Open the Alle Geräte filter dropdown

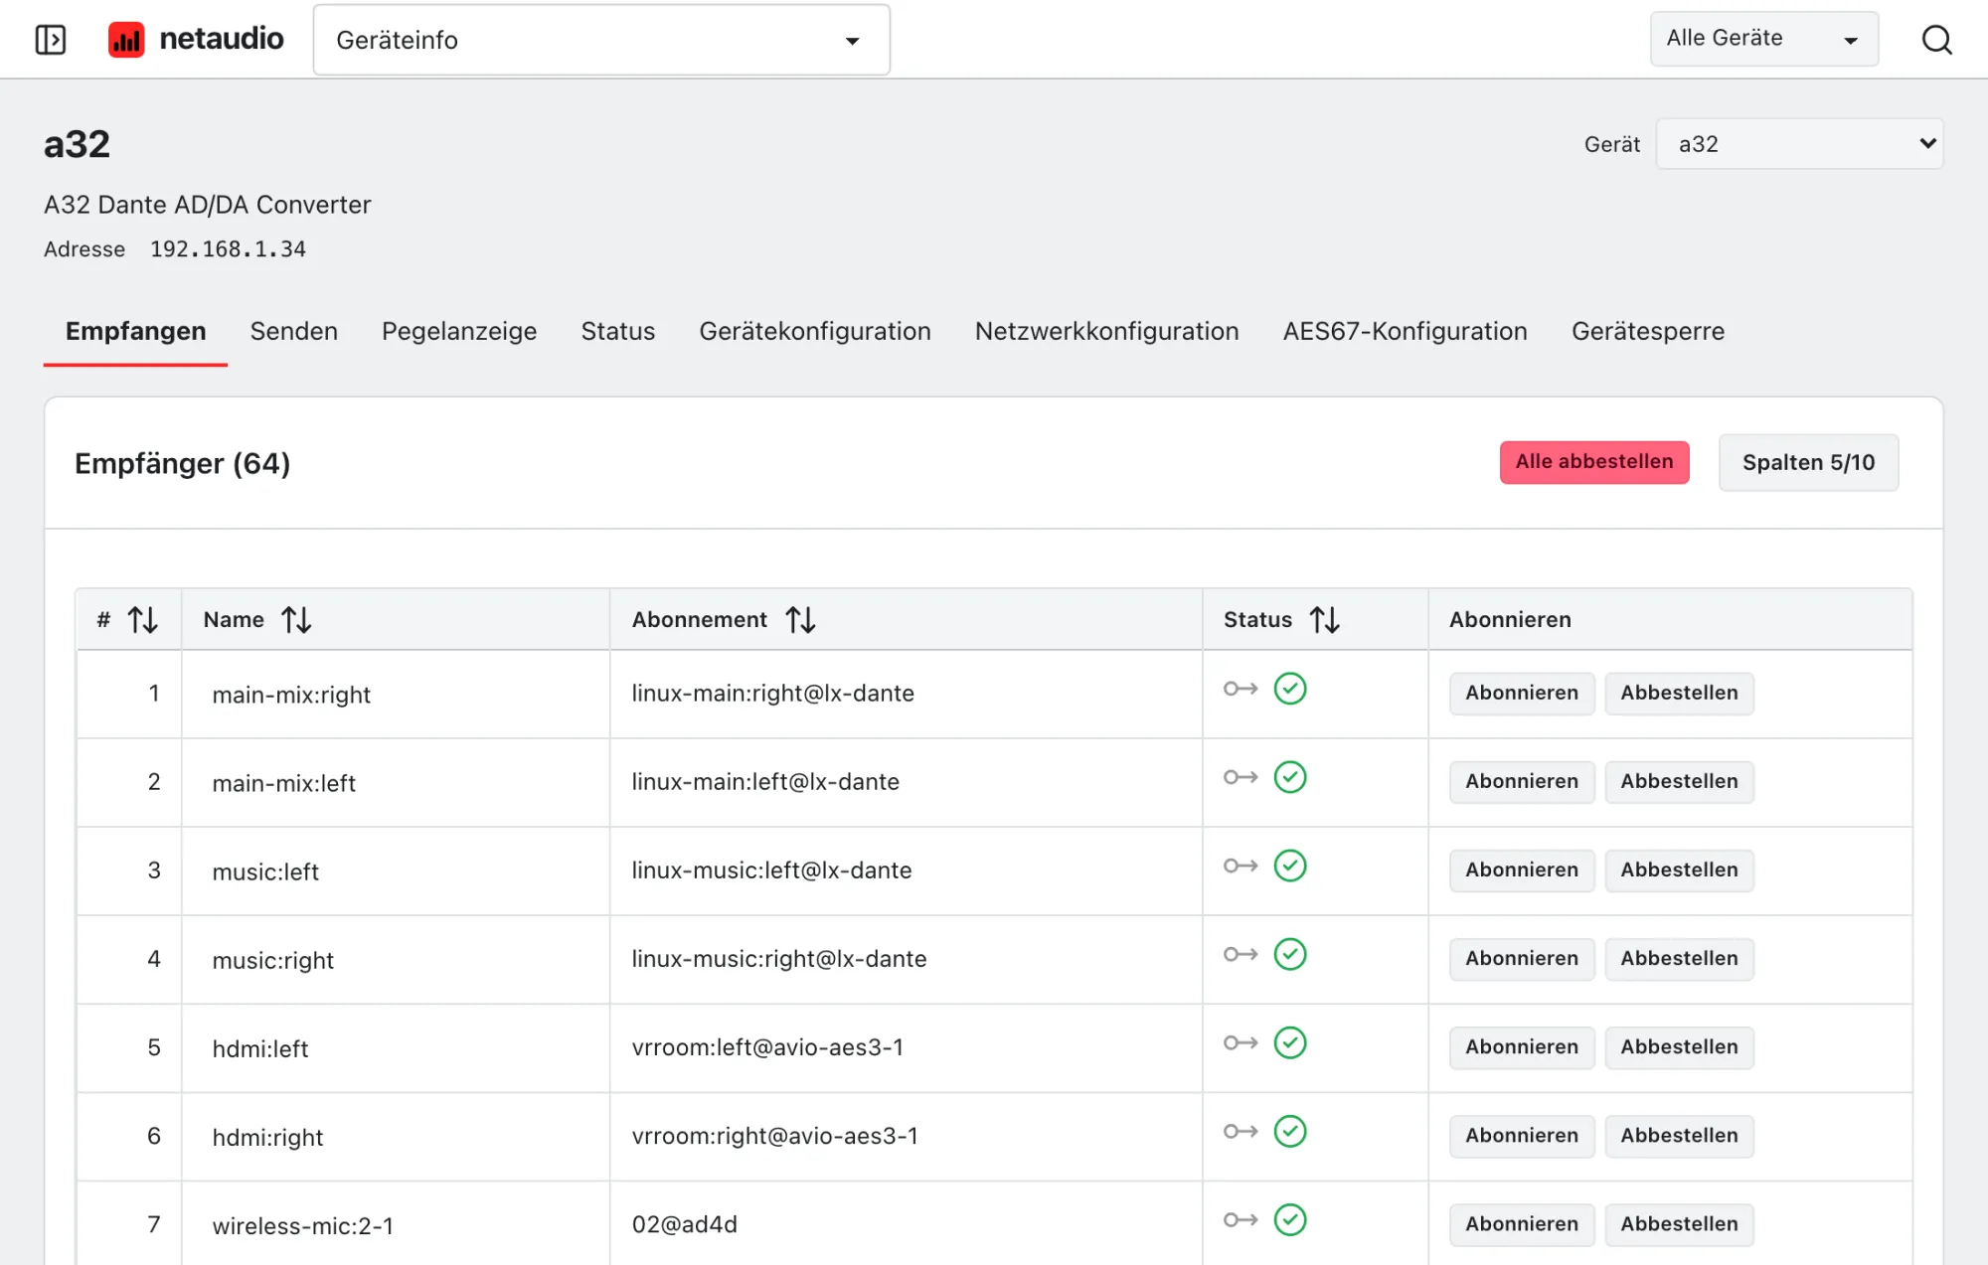[1763, 39]
